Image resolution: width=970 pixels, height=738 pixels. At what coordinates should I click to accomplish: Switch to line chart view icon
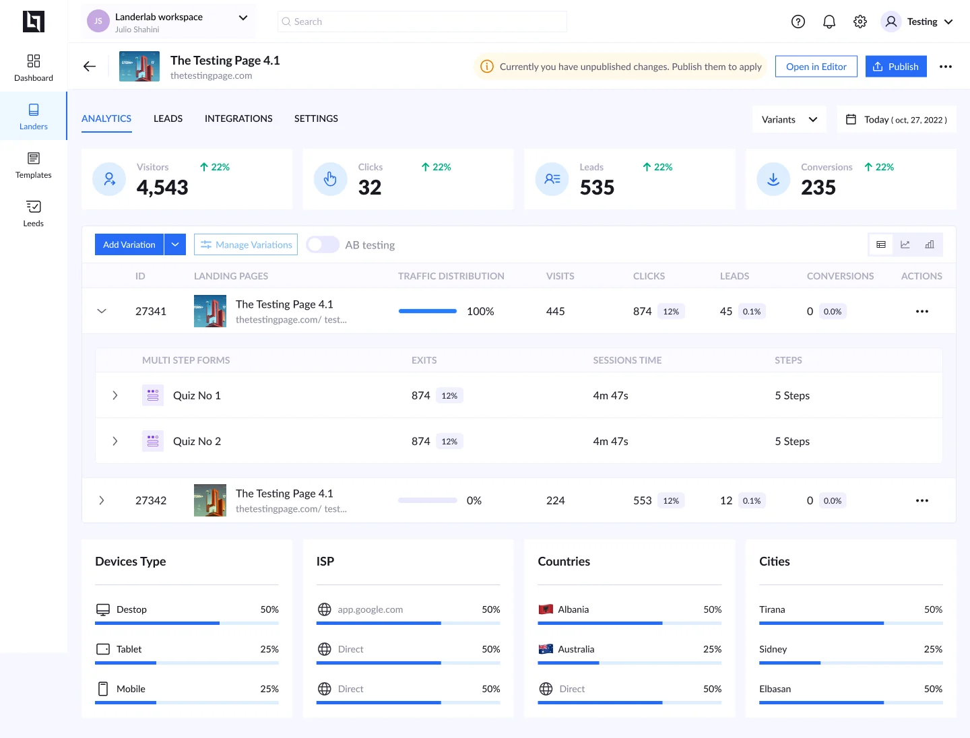click(x=905, y=244)
